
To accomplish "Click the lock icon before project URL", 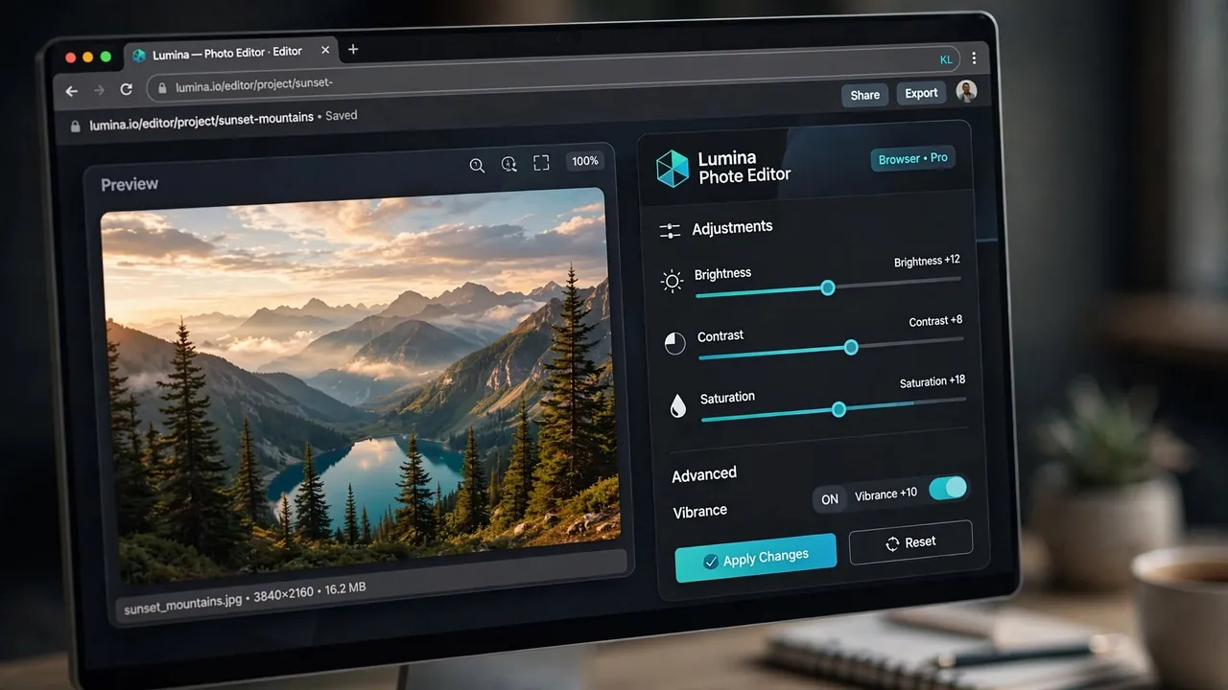I will click(75, 126).
